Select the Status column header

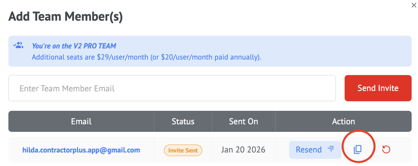click(183, 121)
